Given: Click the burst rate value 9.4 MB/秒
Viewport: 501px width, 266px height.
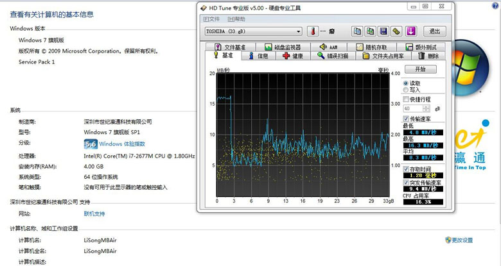Looking at the screenshot, I should pos(423,189).
